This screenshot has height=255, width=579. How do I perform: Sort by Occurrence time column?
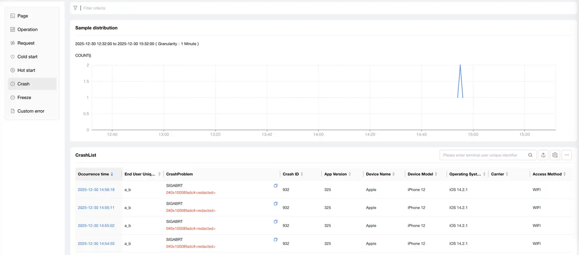112,174
